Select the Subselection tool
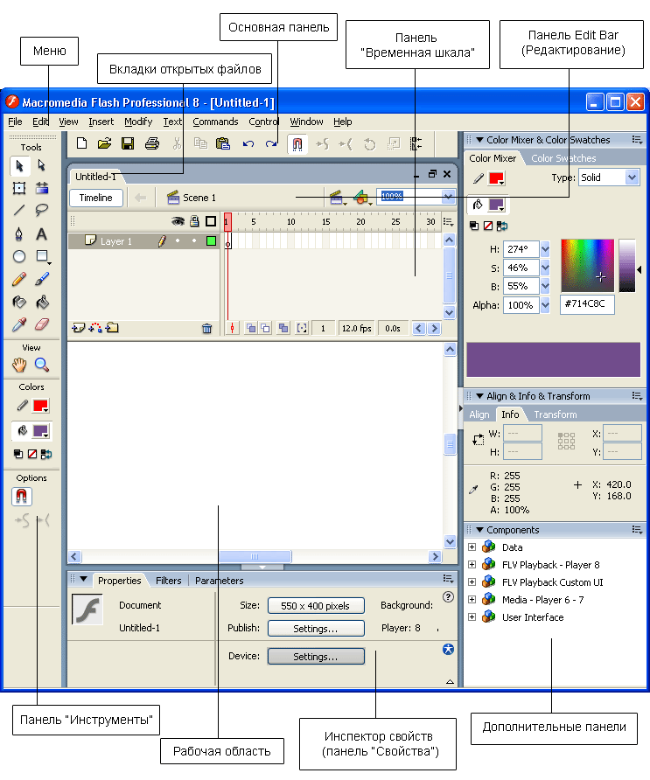The height and width of the screenshot is (780, 650). [x=41, y=165]
